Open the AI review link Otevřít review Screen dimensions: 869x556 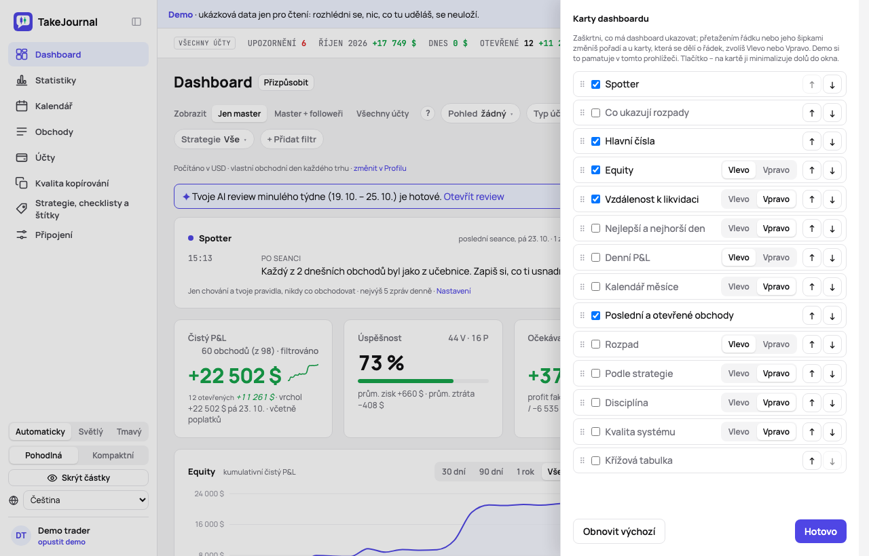click(x=474, y=197)
